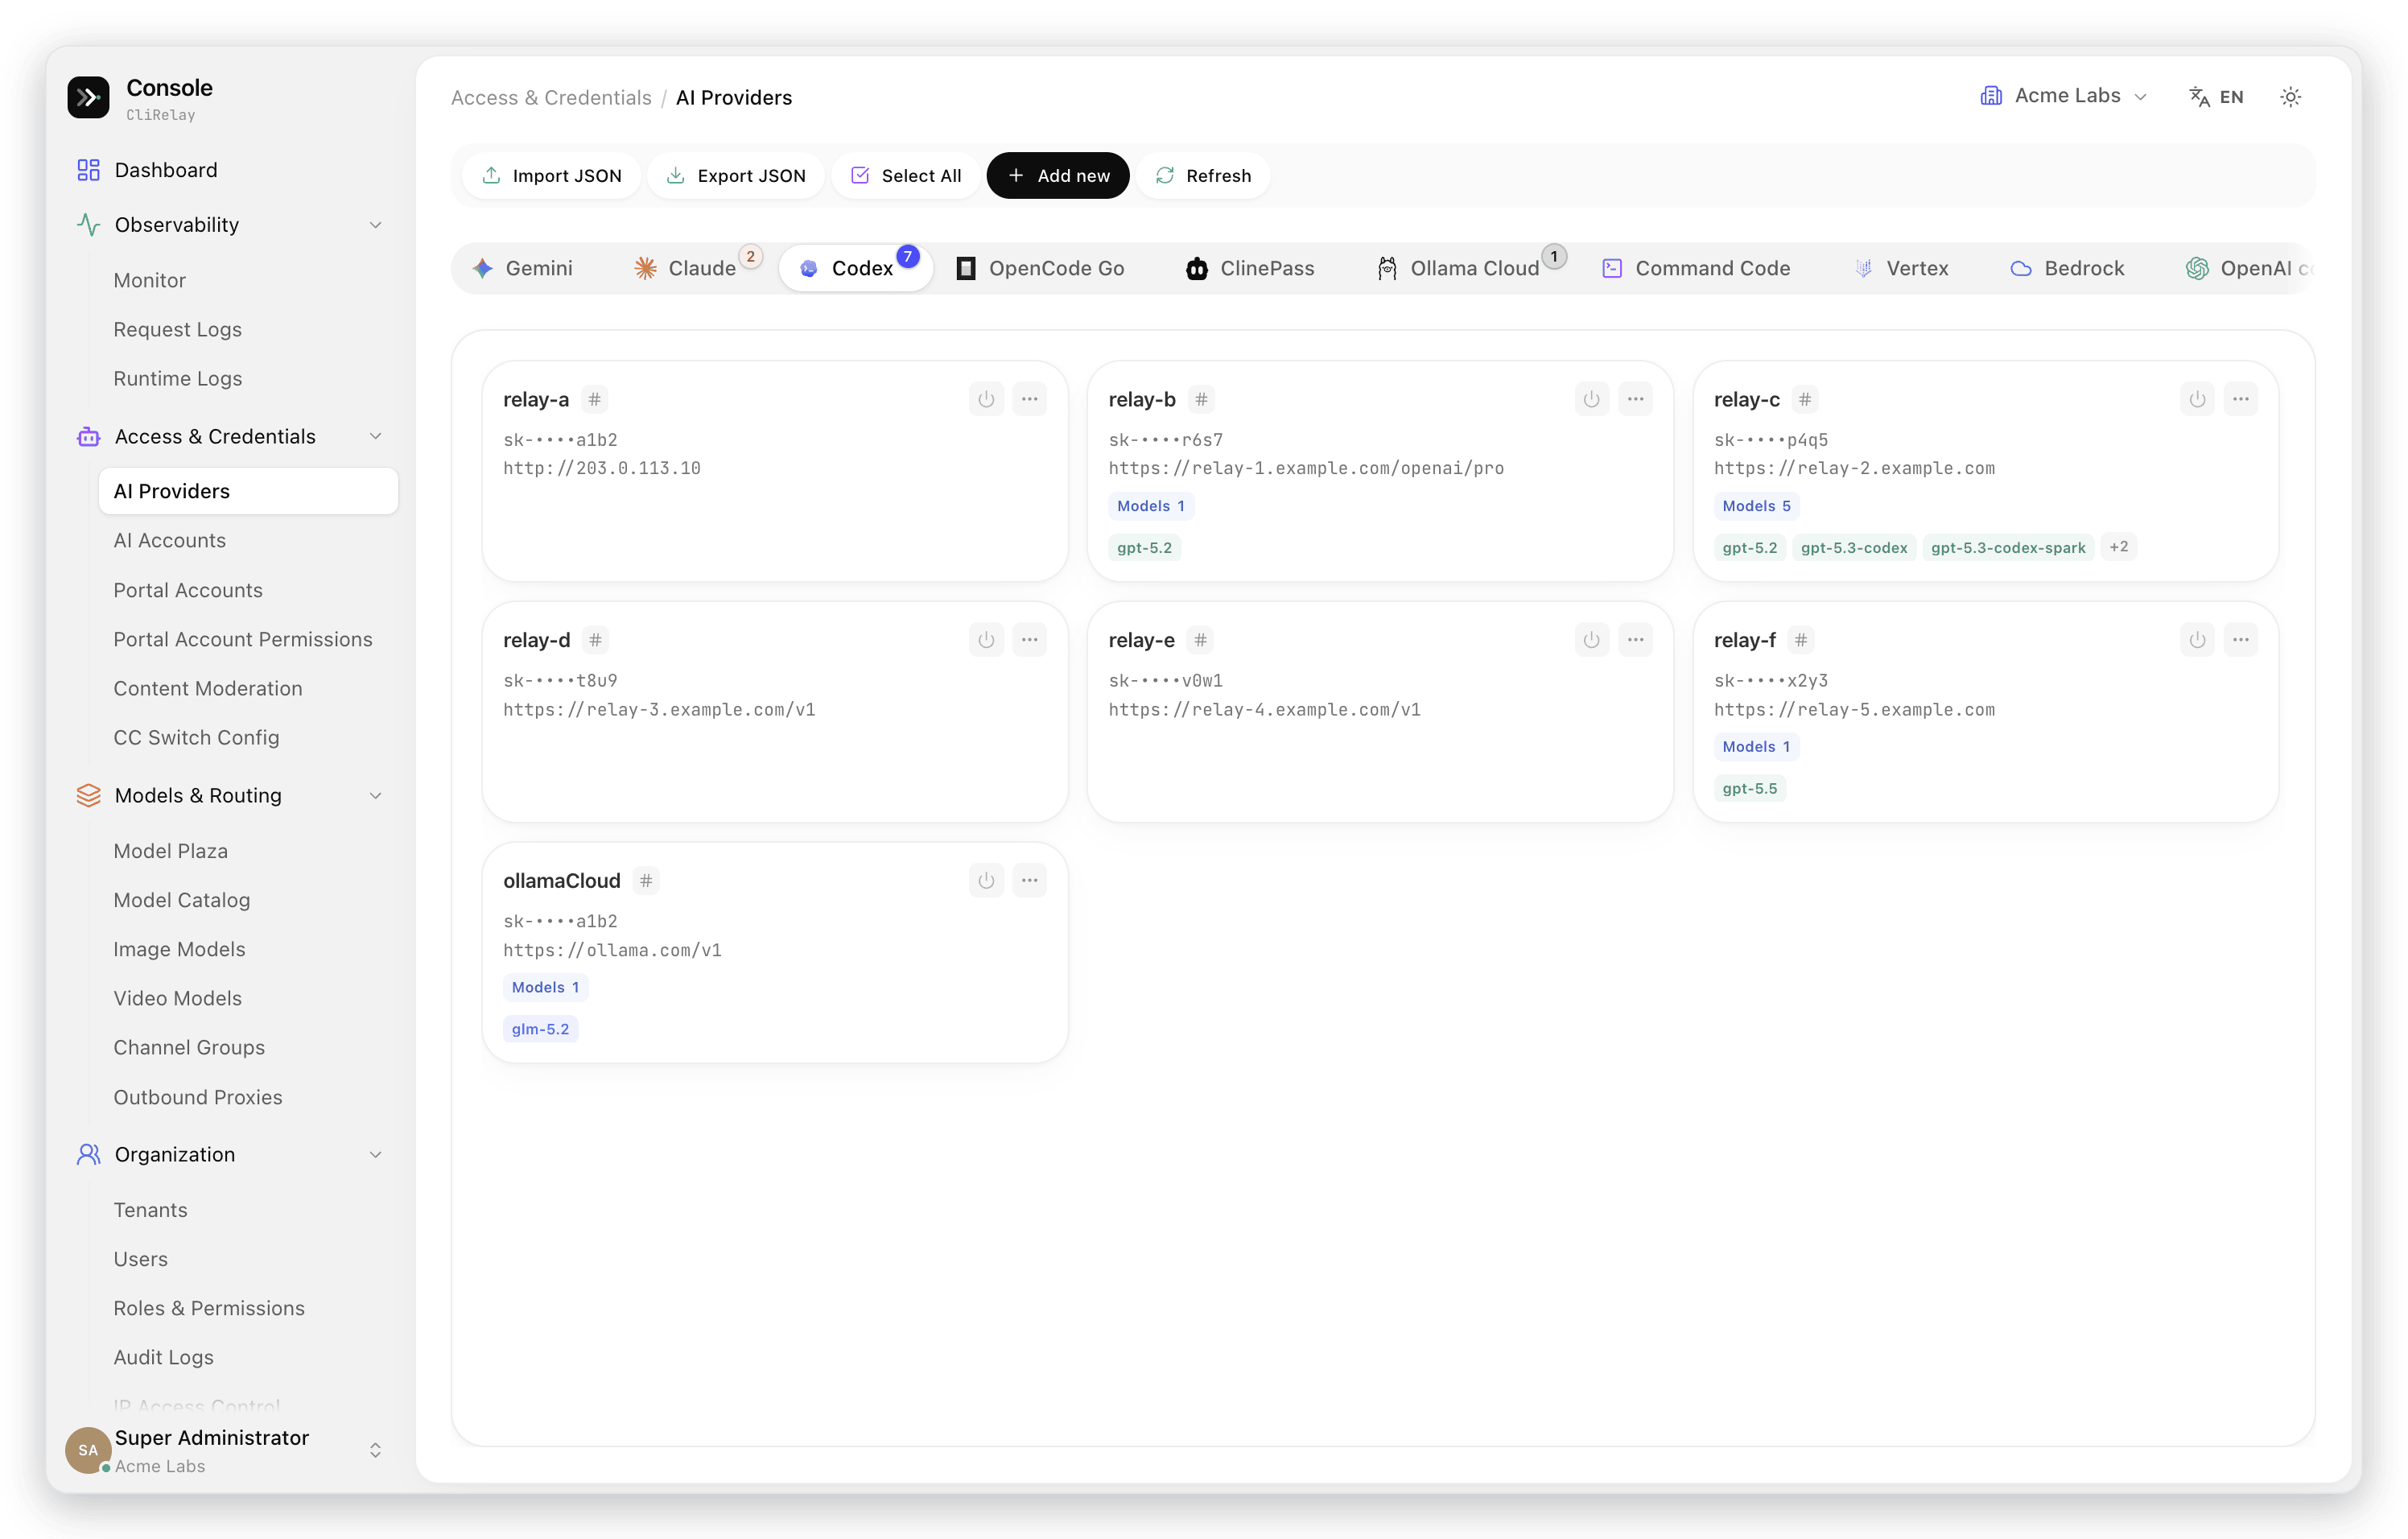The image size is (2408, 1539).
Task: Open more options menu for relay-f
Action: [2241, 640]
